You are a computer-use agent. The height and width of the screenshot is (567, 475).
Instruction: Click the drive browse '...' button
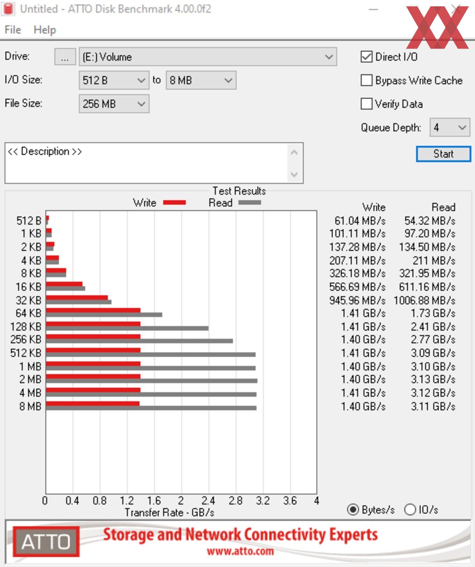[65, 57]
